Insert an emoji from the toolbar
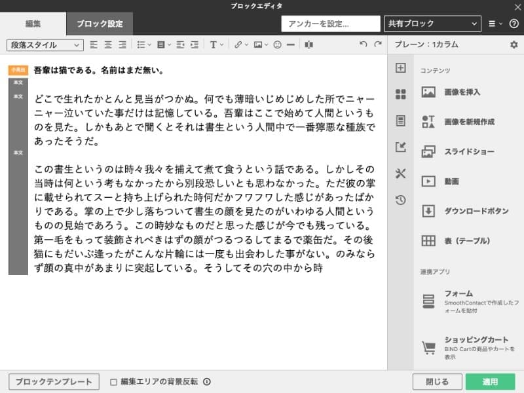Image resolution: width=524 pixels, height=393 pixels. (277, 45)
